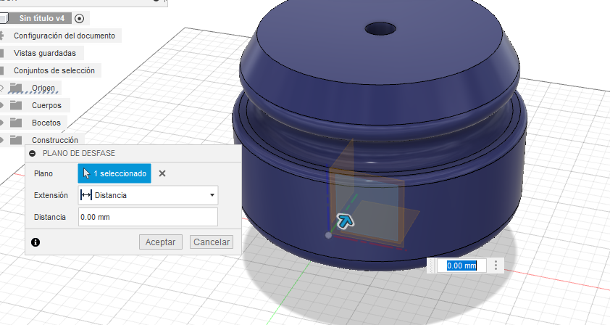Click the Distancia input field in dialog
The image size is (610, 325).
click(x=148, y=217)
